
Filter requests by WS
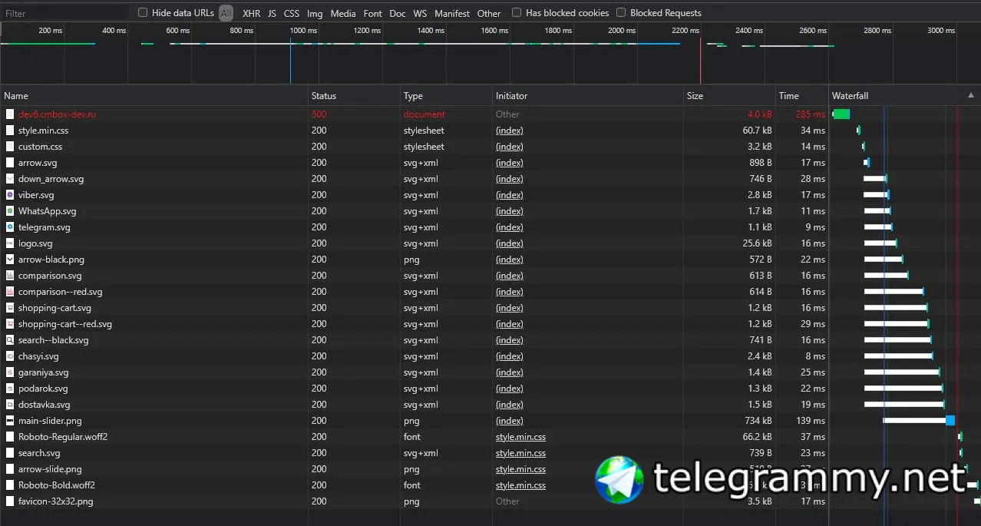pyautogui.click(x=420, y=13)
